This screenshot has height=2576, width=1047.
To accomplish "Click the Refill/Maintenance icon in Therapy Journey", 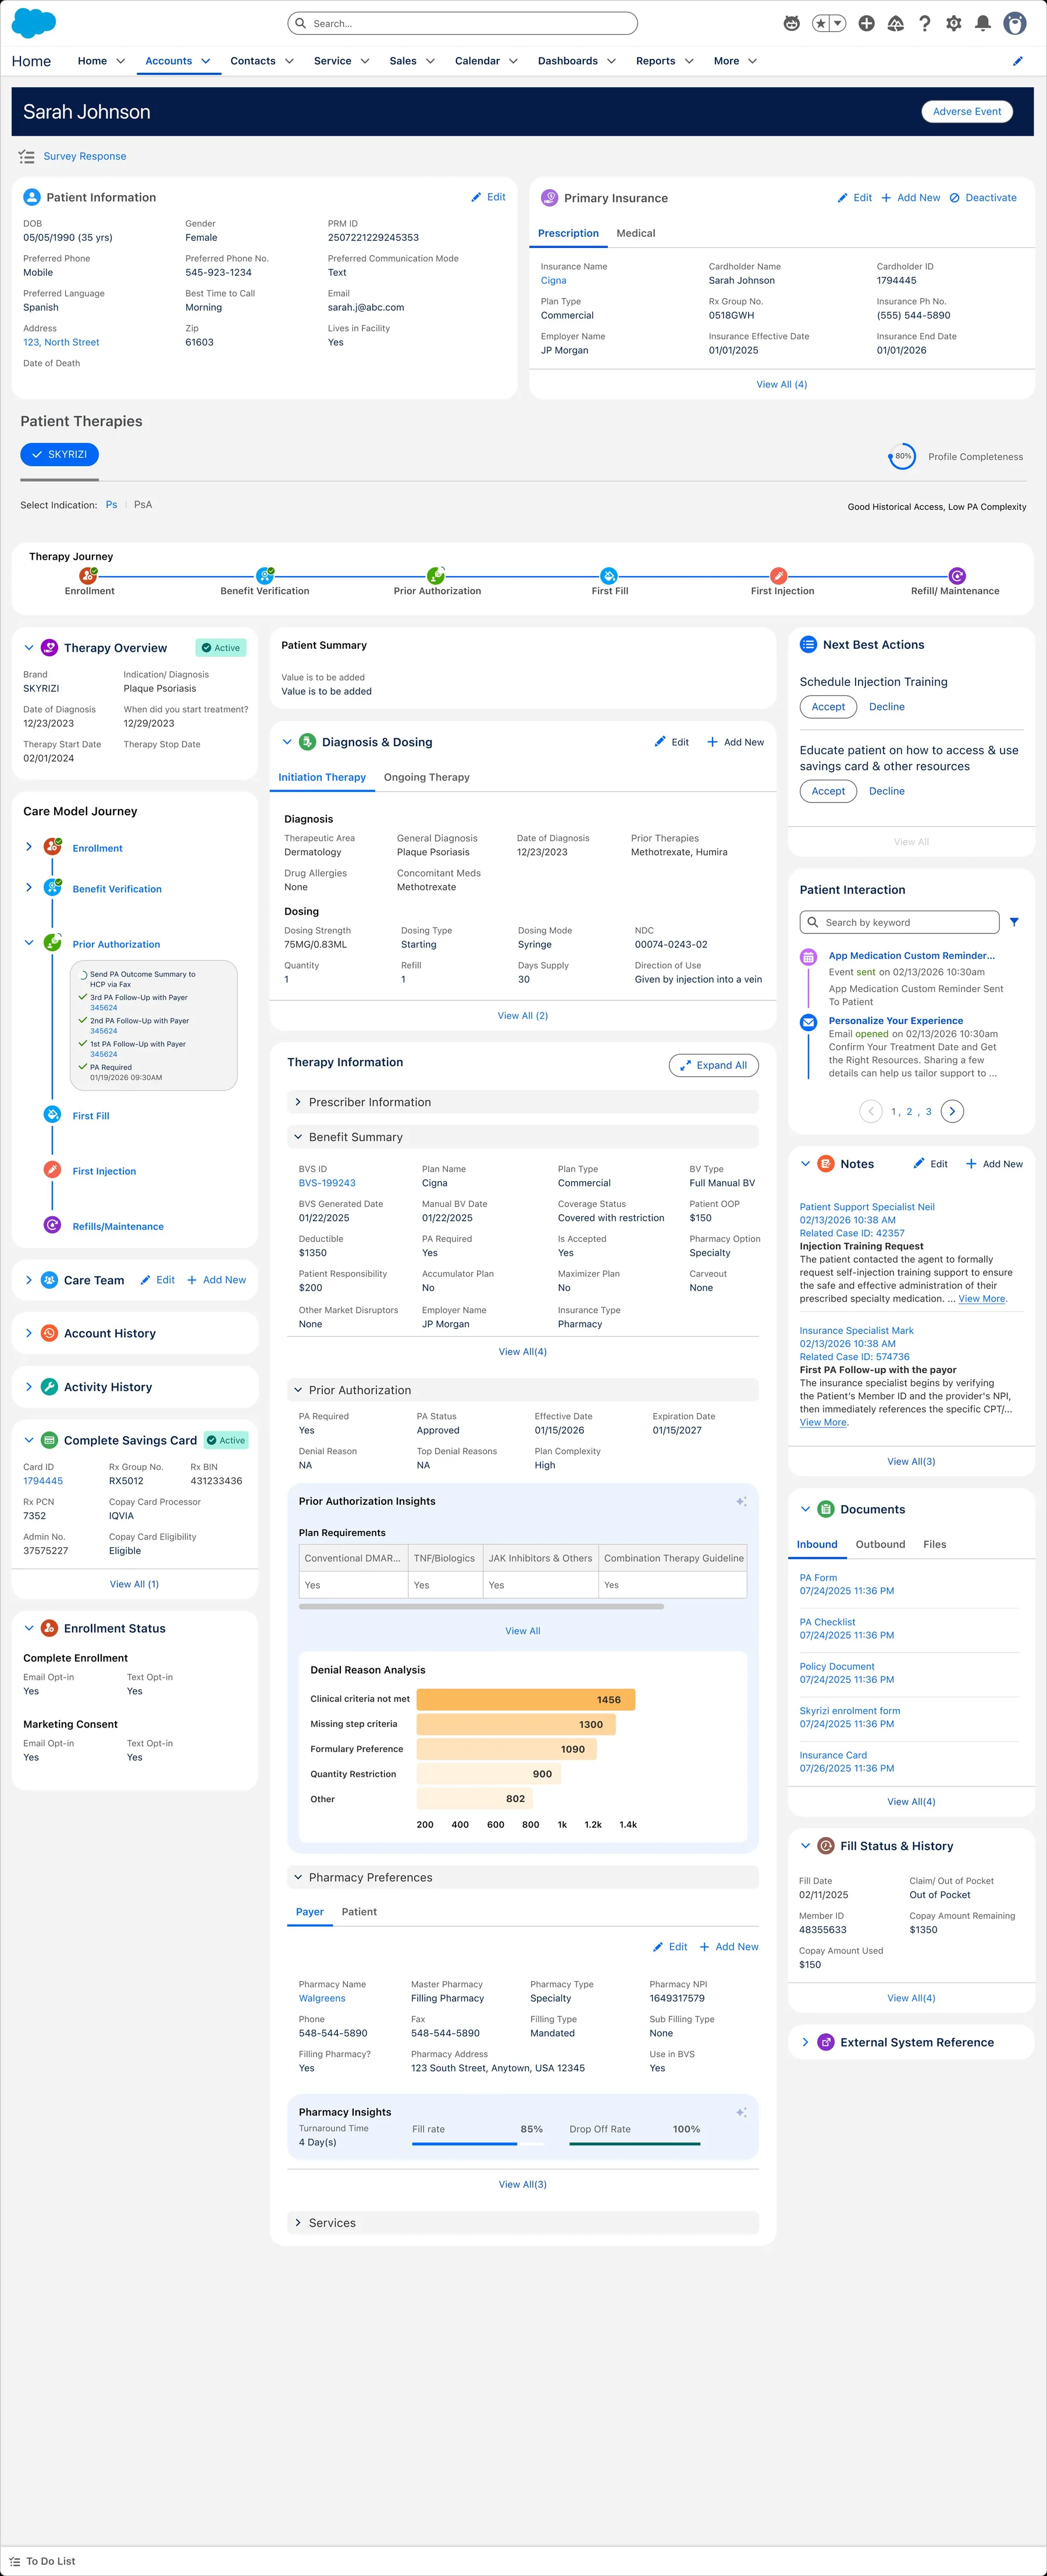I will click(x=957, y=575).
